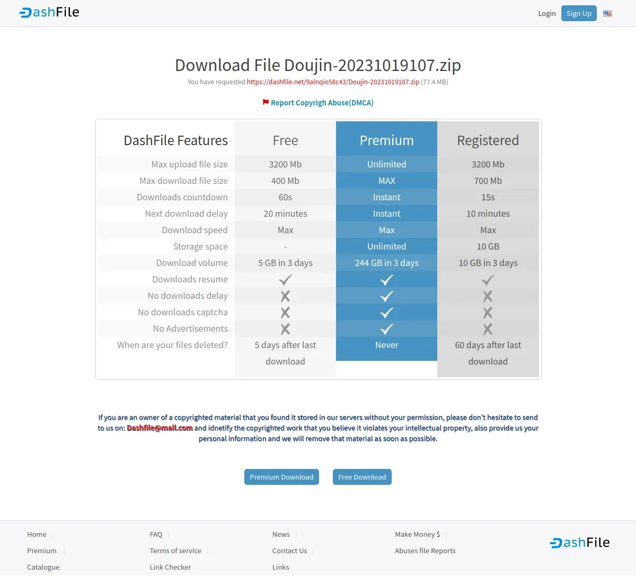
Task: Click the Max download file size label
Action: click(x=183, y=181)
